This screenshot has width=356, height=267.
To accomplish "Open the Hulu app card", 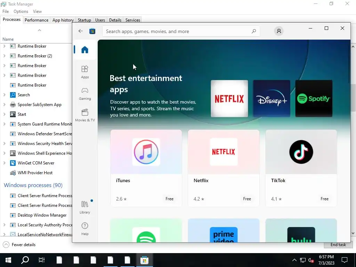I will pos(301,230).
